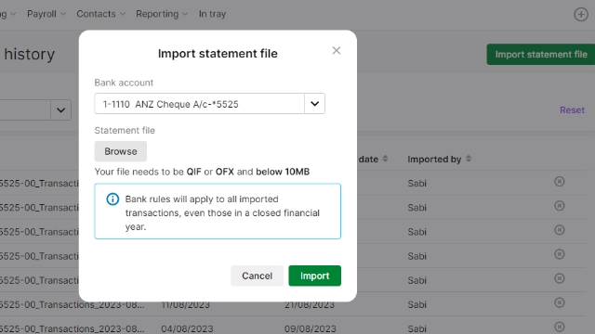Screen dimensions: 595x334
Task: Delete the third import row by Sabi
Action: point(560,230)
